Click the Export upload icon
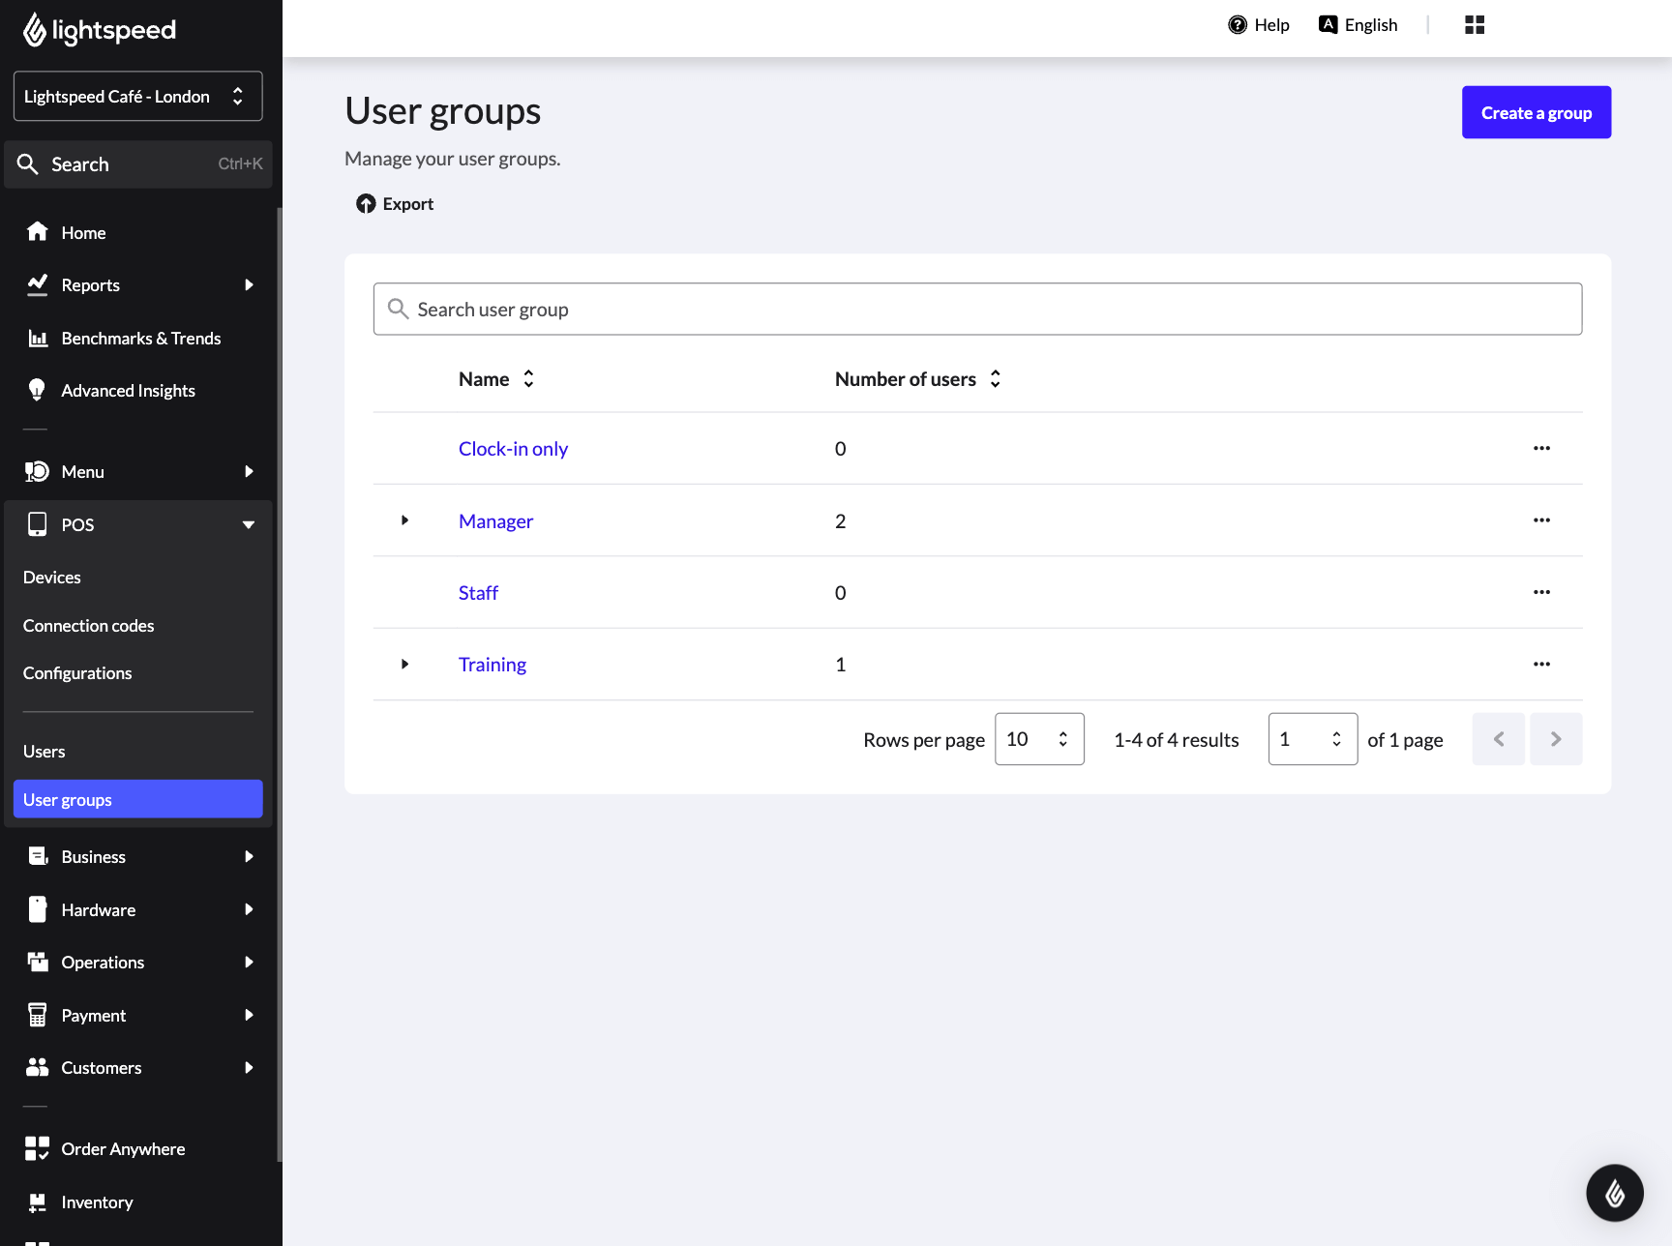The image size is (1672, 1246). (x=366, y=204)
